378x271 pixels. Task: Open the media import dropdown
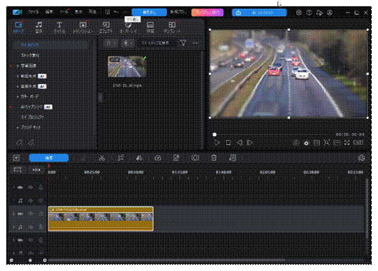(111, 43)
